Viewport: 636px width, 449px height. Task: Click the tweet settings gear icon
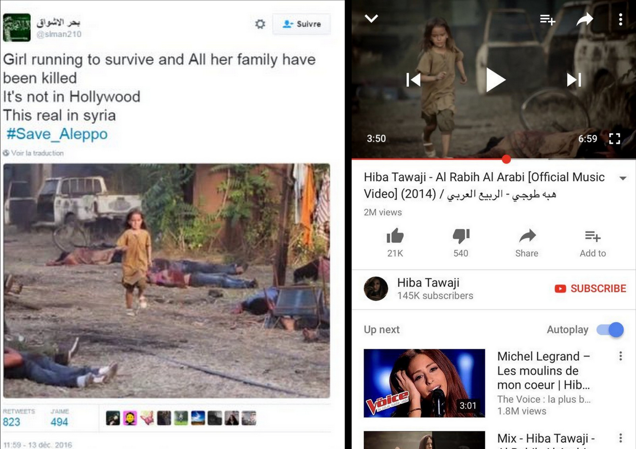[260, 24]
